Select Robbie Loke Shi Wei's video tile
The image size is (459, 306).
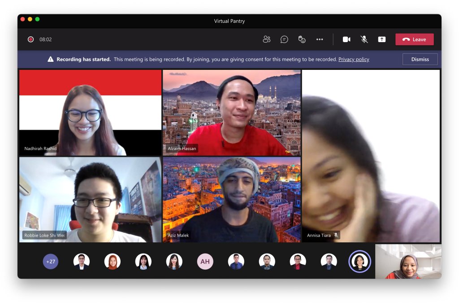tap(90, 199)
